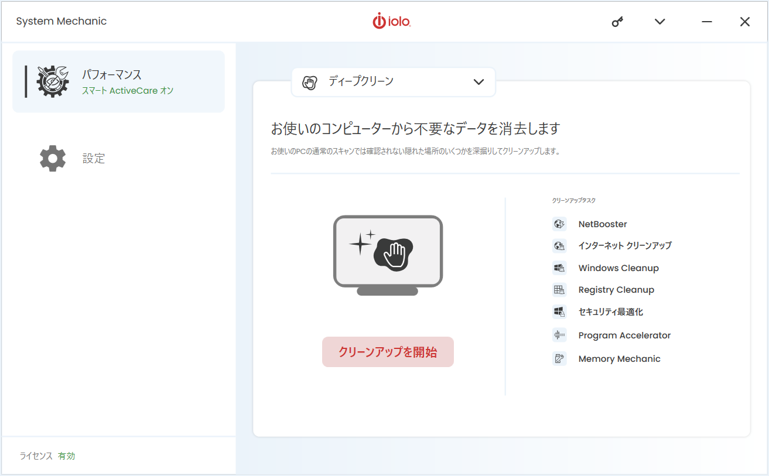Select the Memory Mechanic icon
This screenshot has width=769, height=476.
click(559, 358)
